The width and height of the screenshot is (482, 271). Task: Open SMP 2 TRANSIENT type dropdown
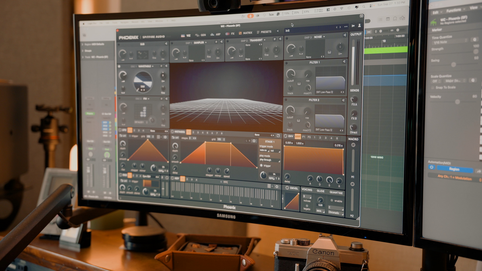pyautogui.click(x=258, y=40)
